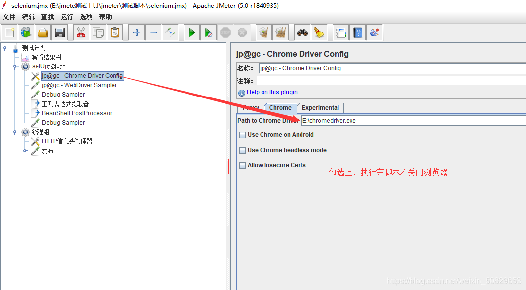Screen dimensions: 526x290
Task: Open the 查找 menu
Action: coord(48,17)
